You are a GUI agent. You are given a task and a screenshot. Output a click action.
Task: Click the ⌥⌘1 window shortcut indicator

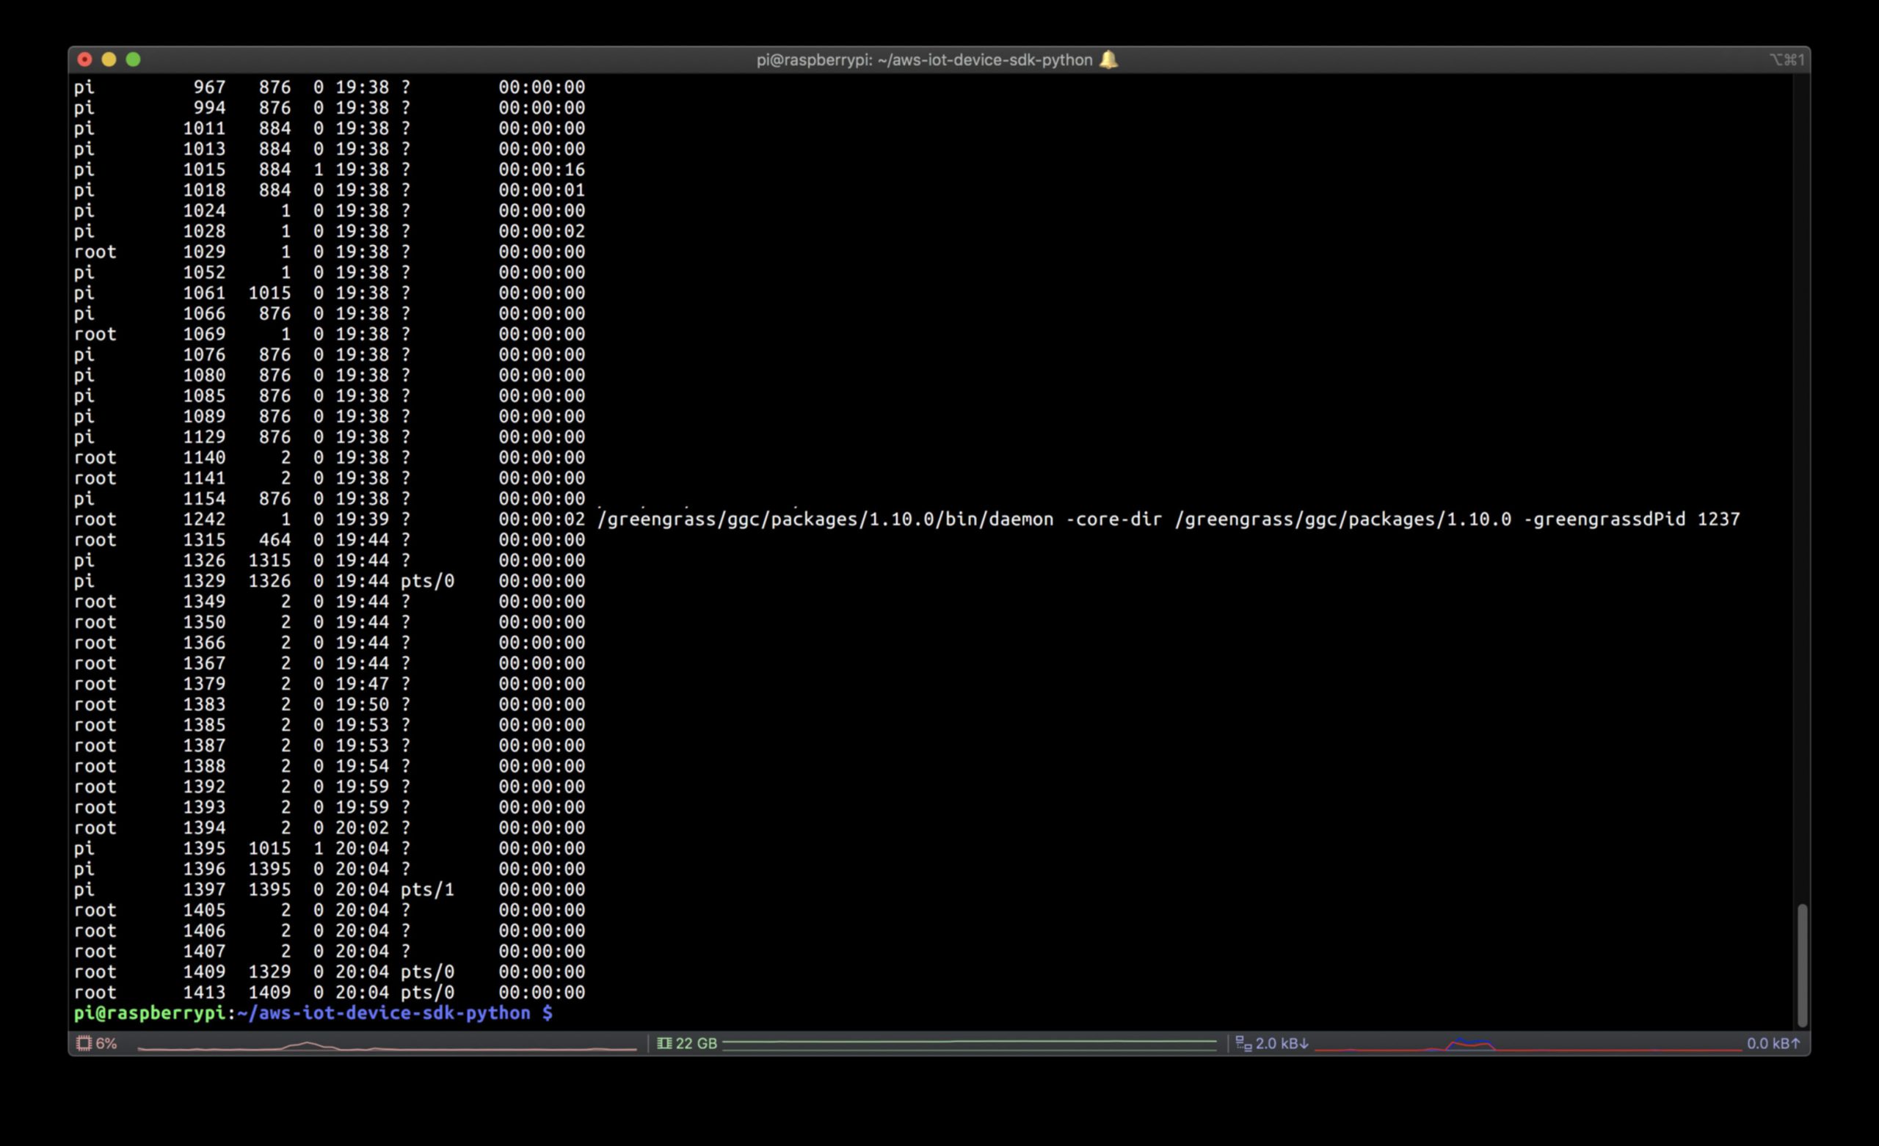coord(1786,59)
